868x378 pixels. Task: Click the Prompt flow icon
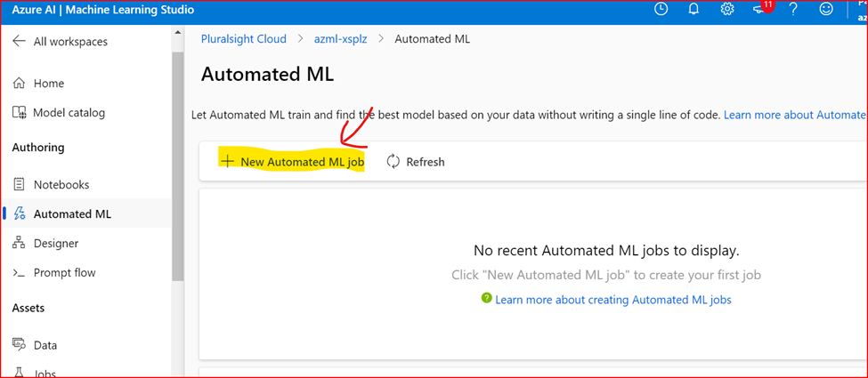[x=19, y=273]
